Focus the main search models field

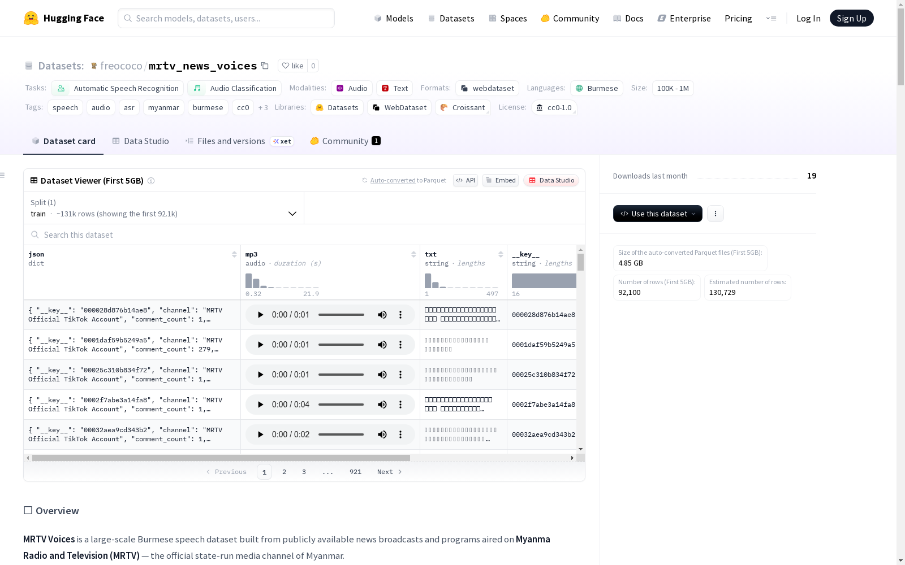pos(226,18)
